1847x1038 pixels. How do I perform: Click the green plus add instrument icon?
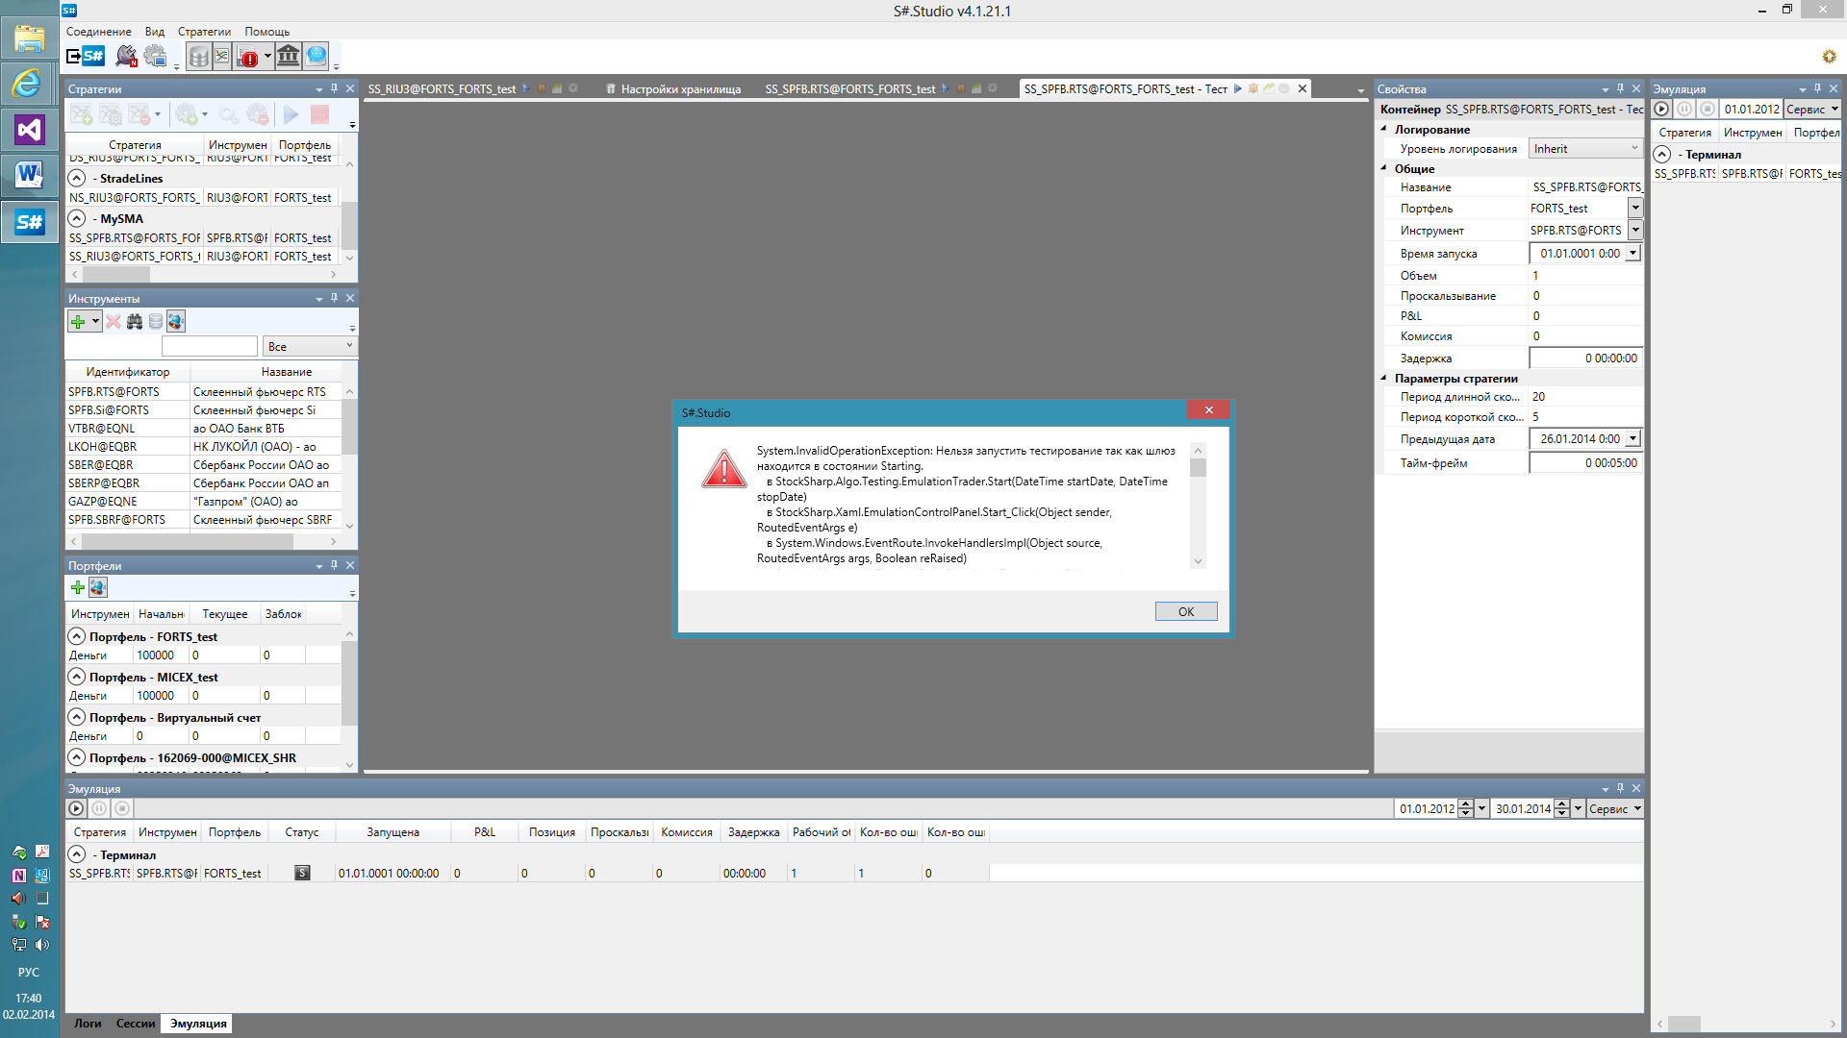[78, 322]
